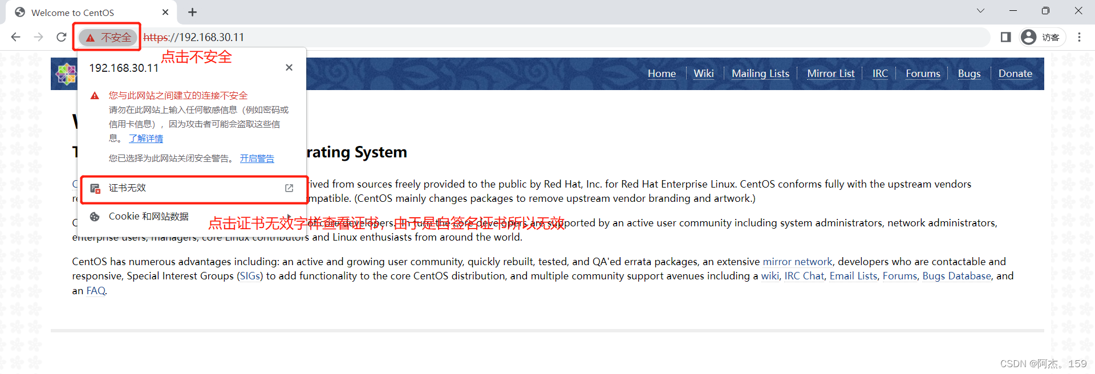Minimize the browser window

pyautogui.click(x=1013, y=11)
